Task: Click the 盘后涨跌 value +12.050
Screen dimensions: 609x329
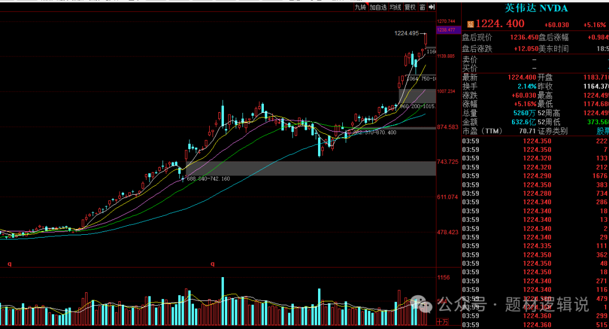Action: pyautogui.click(x=526, y=49)
